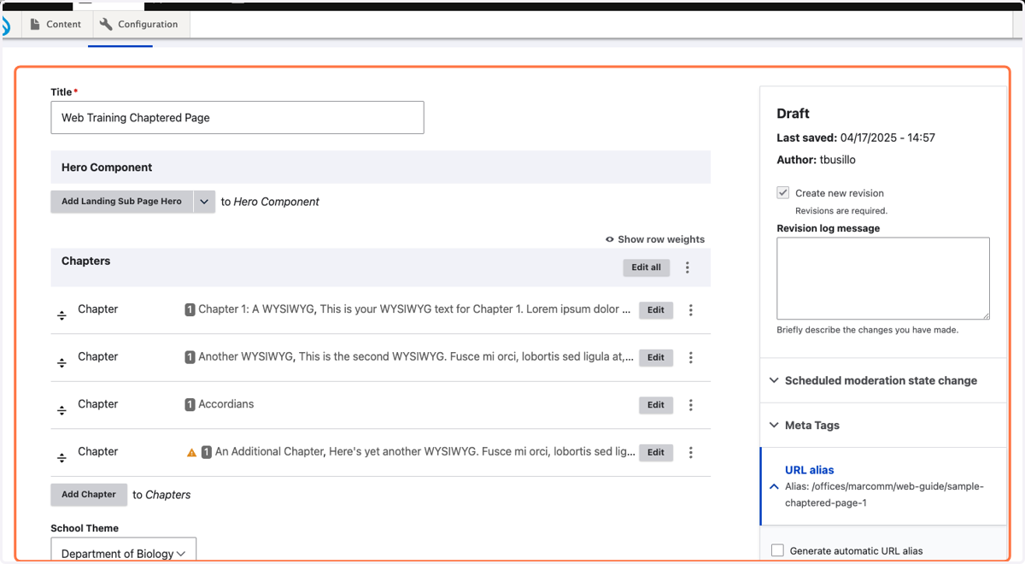This screenshot has width=1025, height=564.
Task: Edit the Another WYSIWYG chapter row
Action: coord(656,358)
